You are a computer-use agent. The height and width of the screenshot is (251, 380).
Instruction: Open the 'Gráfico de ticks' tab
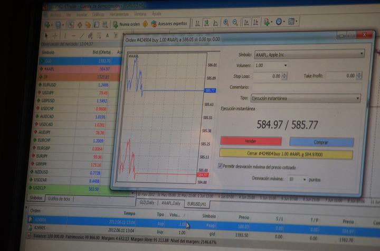[x=59, y=198]
